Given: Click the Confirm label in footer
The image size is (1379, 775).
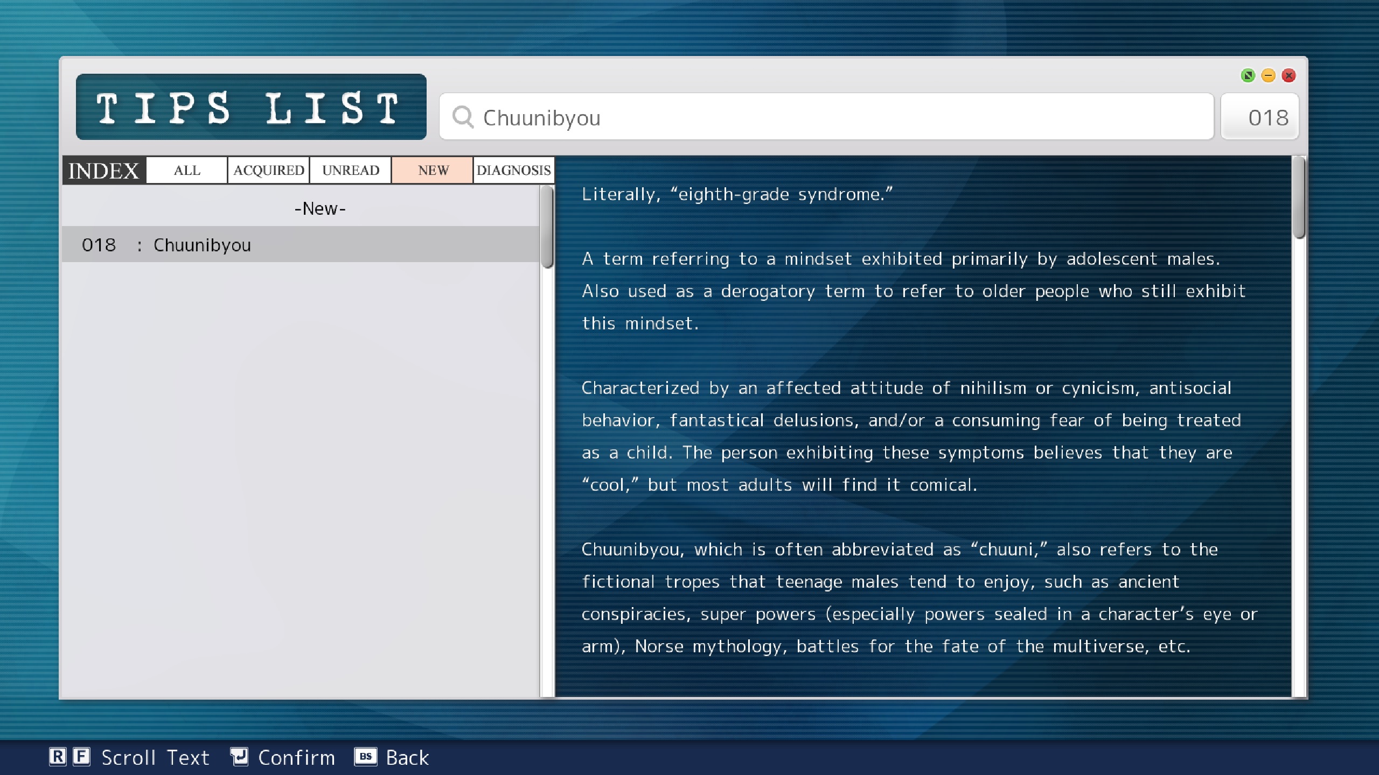Looking at the screenshot, I should (296, 758).
